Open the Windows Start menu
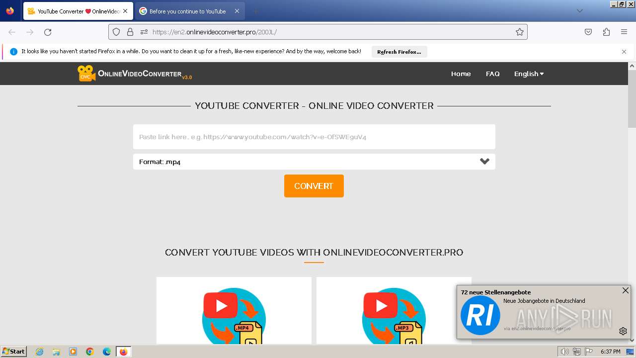 (13, 352)
